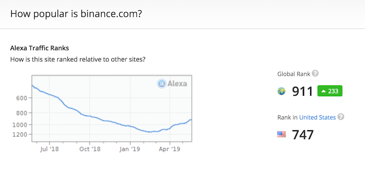
Task: Click the United States rank help icon
Action: 341,117
